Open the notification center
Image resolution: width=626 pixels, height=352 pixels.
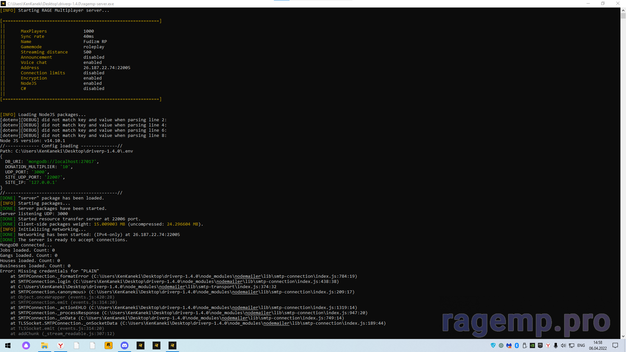tap(615, 345)
